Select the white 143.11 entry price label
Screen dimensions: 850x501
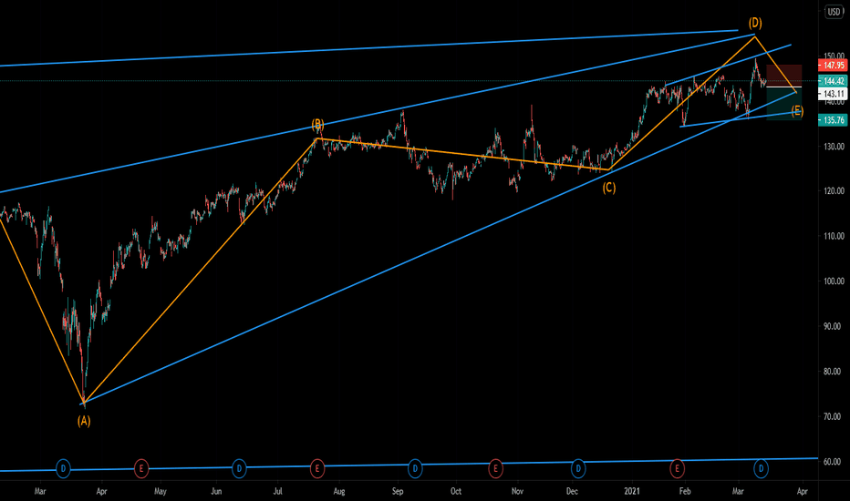[x=833, y=94]
